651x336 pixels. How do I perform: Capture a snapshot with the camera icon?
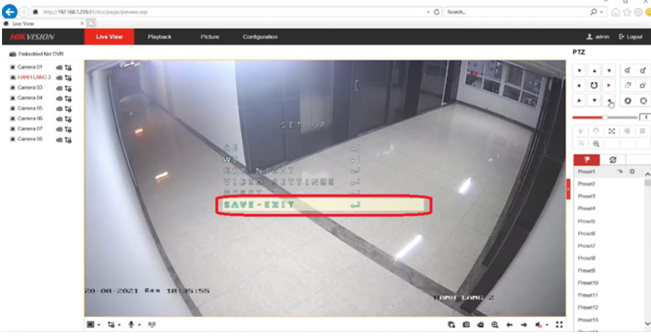pos(466,325)
